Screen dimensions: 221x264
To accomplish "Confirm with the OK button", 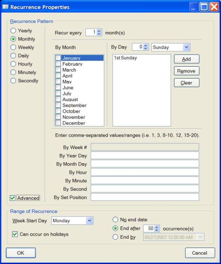I will (x=21, y=253).
